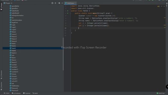Open the Terminal tool window
Viewport: 168px width, 95px height.
pyautogui.click(x=27, y=93)
